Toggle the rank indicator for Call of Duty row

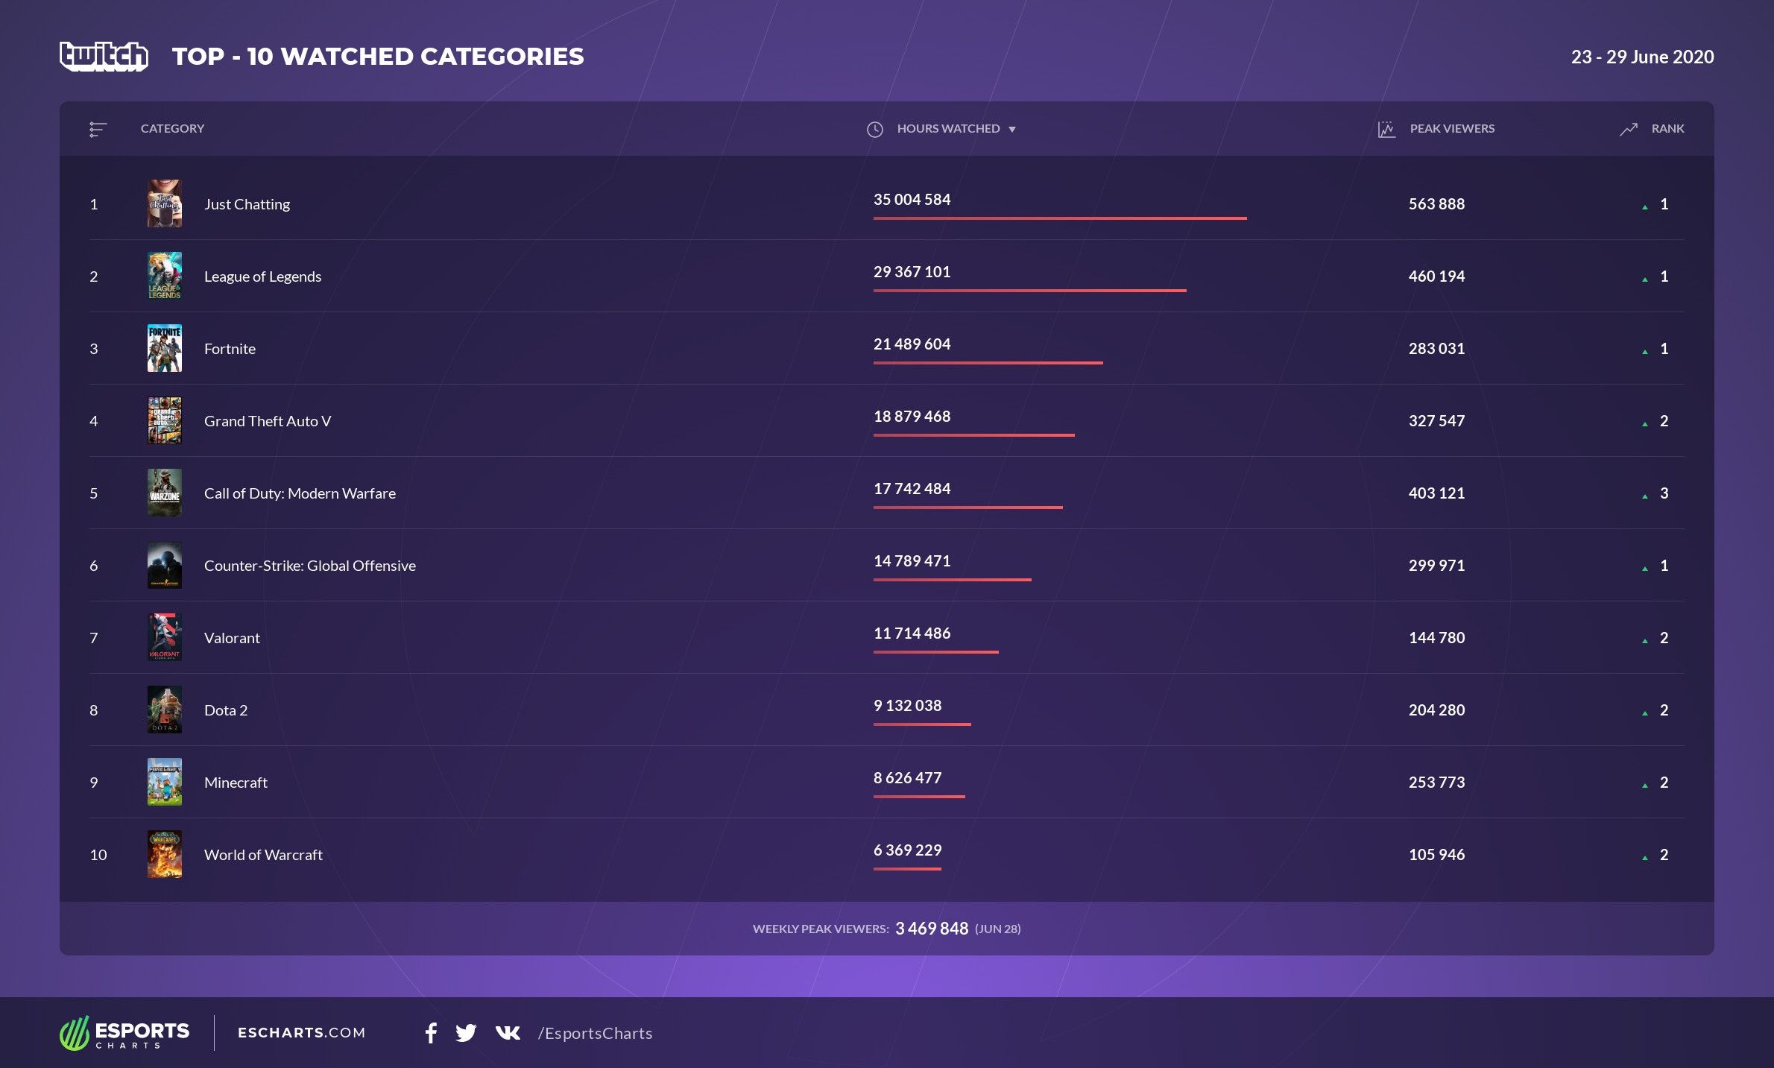point(1646,495)
